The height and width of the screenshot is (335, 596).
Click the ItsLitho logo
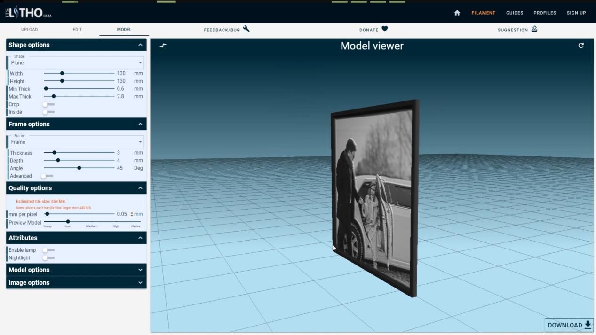pyautogui.click(x=28, y=13)
